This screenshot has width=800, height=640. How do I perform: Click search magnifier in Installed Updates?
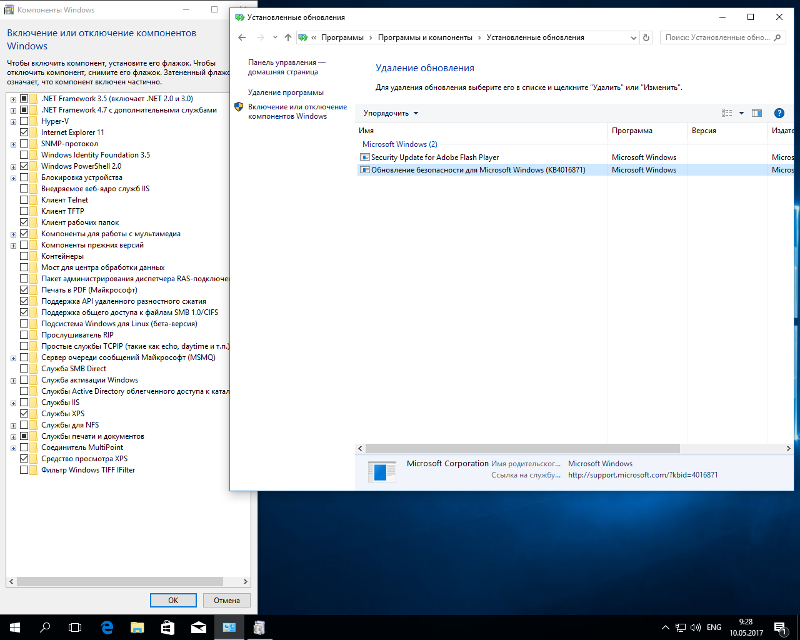pos(777,37)
